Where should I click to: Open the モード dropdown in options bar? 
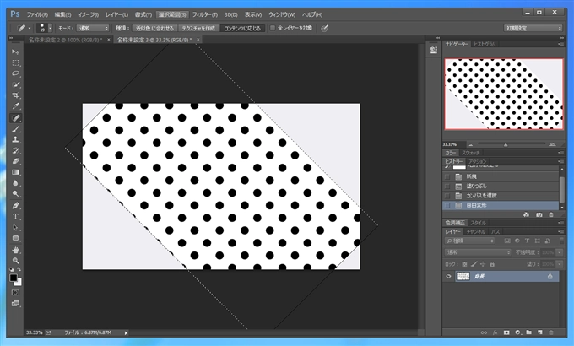click(x=93, y=28)
